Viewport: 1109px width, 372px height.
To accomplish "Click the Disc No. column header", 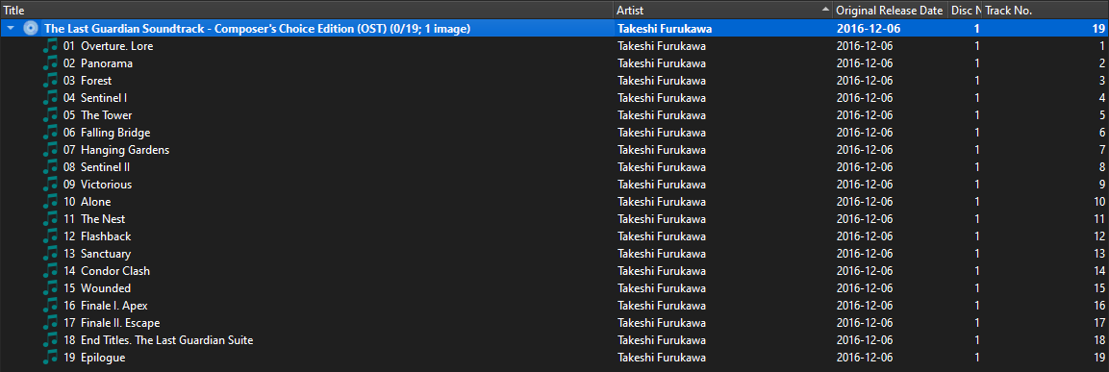I will click(965, 10).
